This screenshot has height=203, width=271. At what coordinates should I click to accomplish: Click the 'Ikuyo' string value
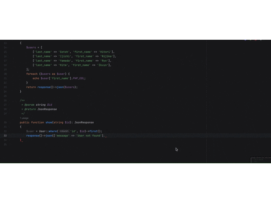102,65
